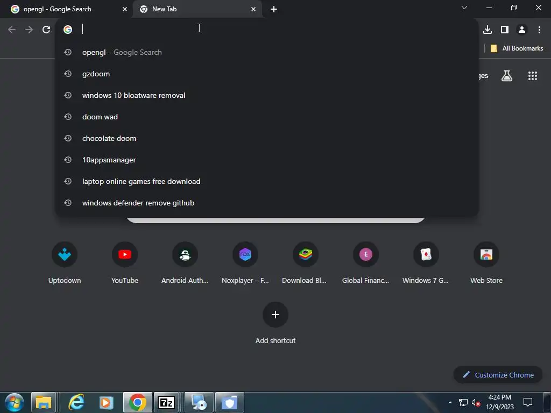Open the media player taskbar icon
Image resolution: width=551 pixels, height=413 pixels.
pos(106,402)
